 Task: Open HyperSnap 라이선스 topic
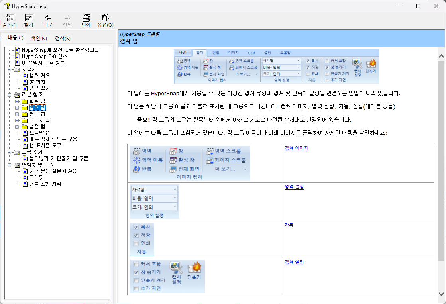[x=44, y=56]
